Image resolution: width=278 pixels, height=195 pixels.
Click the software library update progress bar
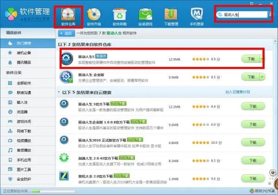[x=53, y=191]
